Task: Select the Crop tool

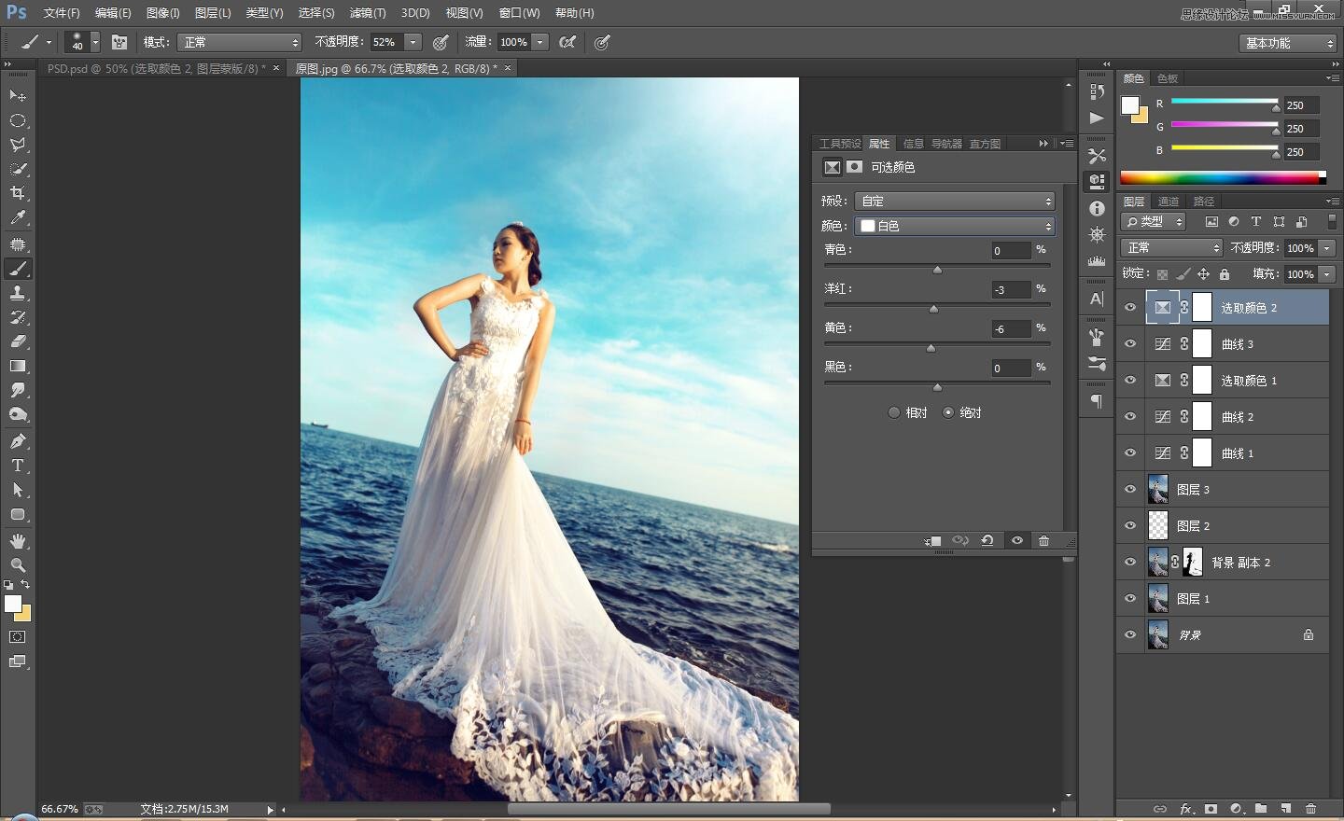Action: [18, 193]
